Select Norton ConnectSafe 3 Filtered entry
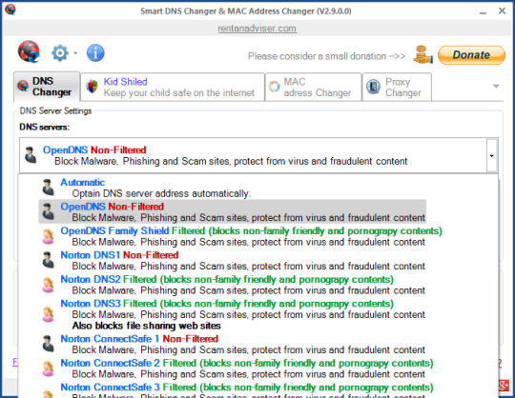This screenshot has width=515, height=398. pyautogui.click(x=237, y=390)
